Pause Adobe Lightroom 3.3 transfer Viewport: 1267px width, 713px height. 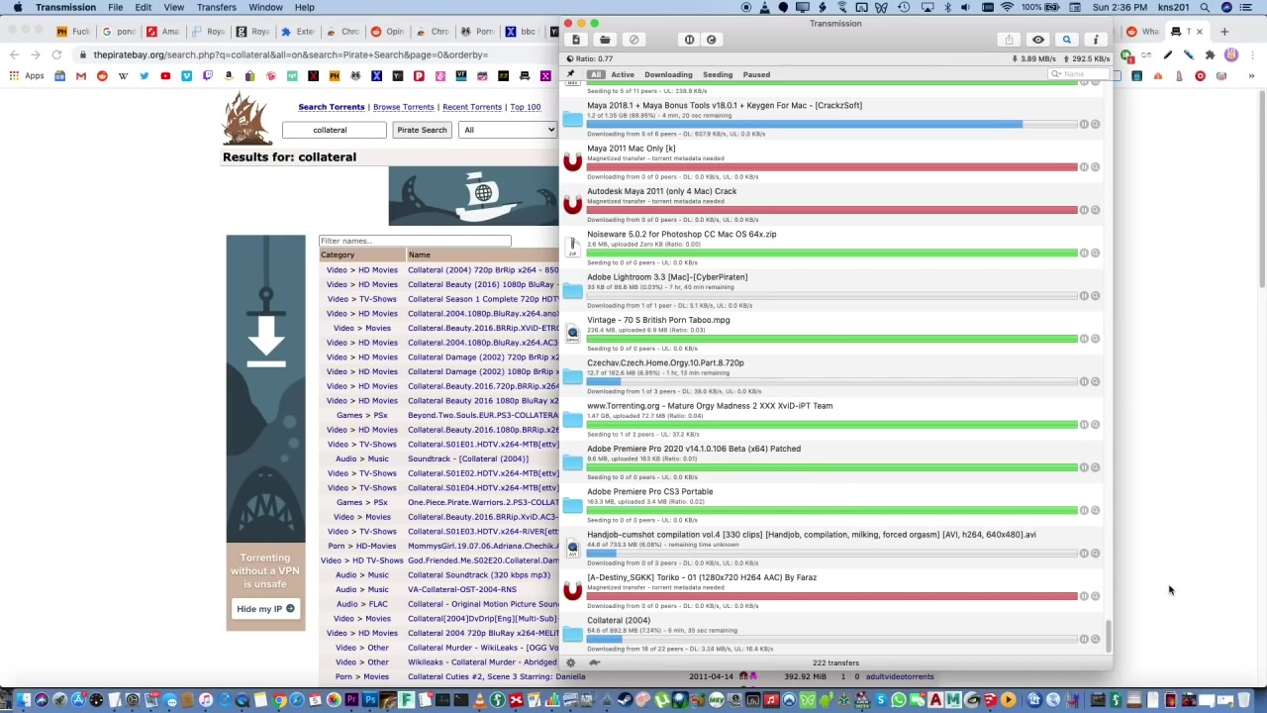(1084, 295)
